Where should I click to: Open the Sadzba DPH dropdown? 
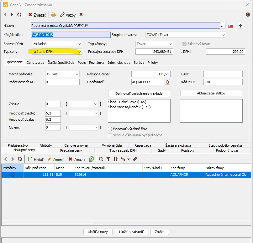pos(79,44)
